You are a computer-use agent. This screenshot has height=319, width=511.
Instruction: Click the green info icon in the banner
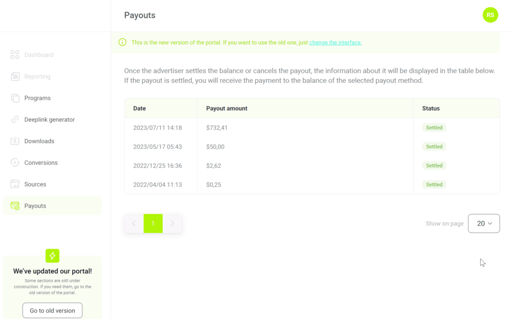pyautogui.click(x=122, y=42)
